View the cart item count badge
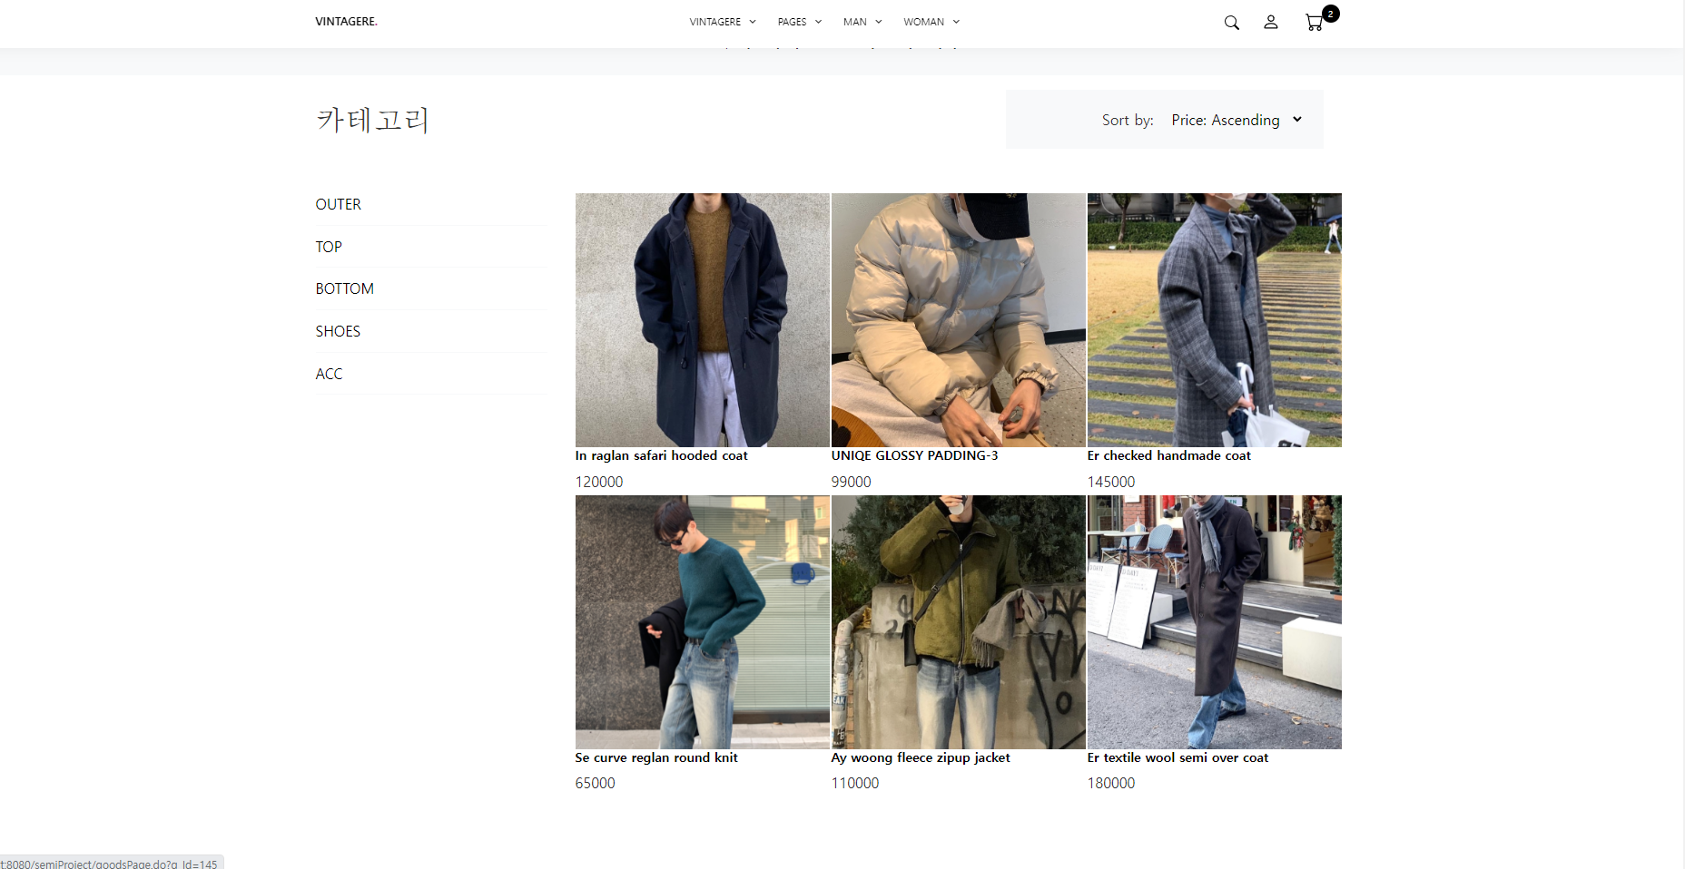Screen dimensions: 1685x869 pos(1330,14)
